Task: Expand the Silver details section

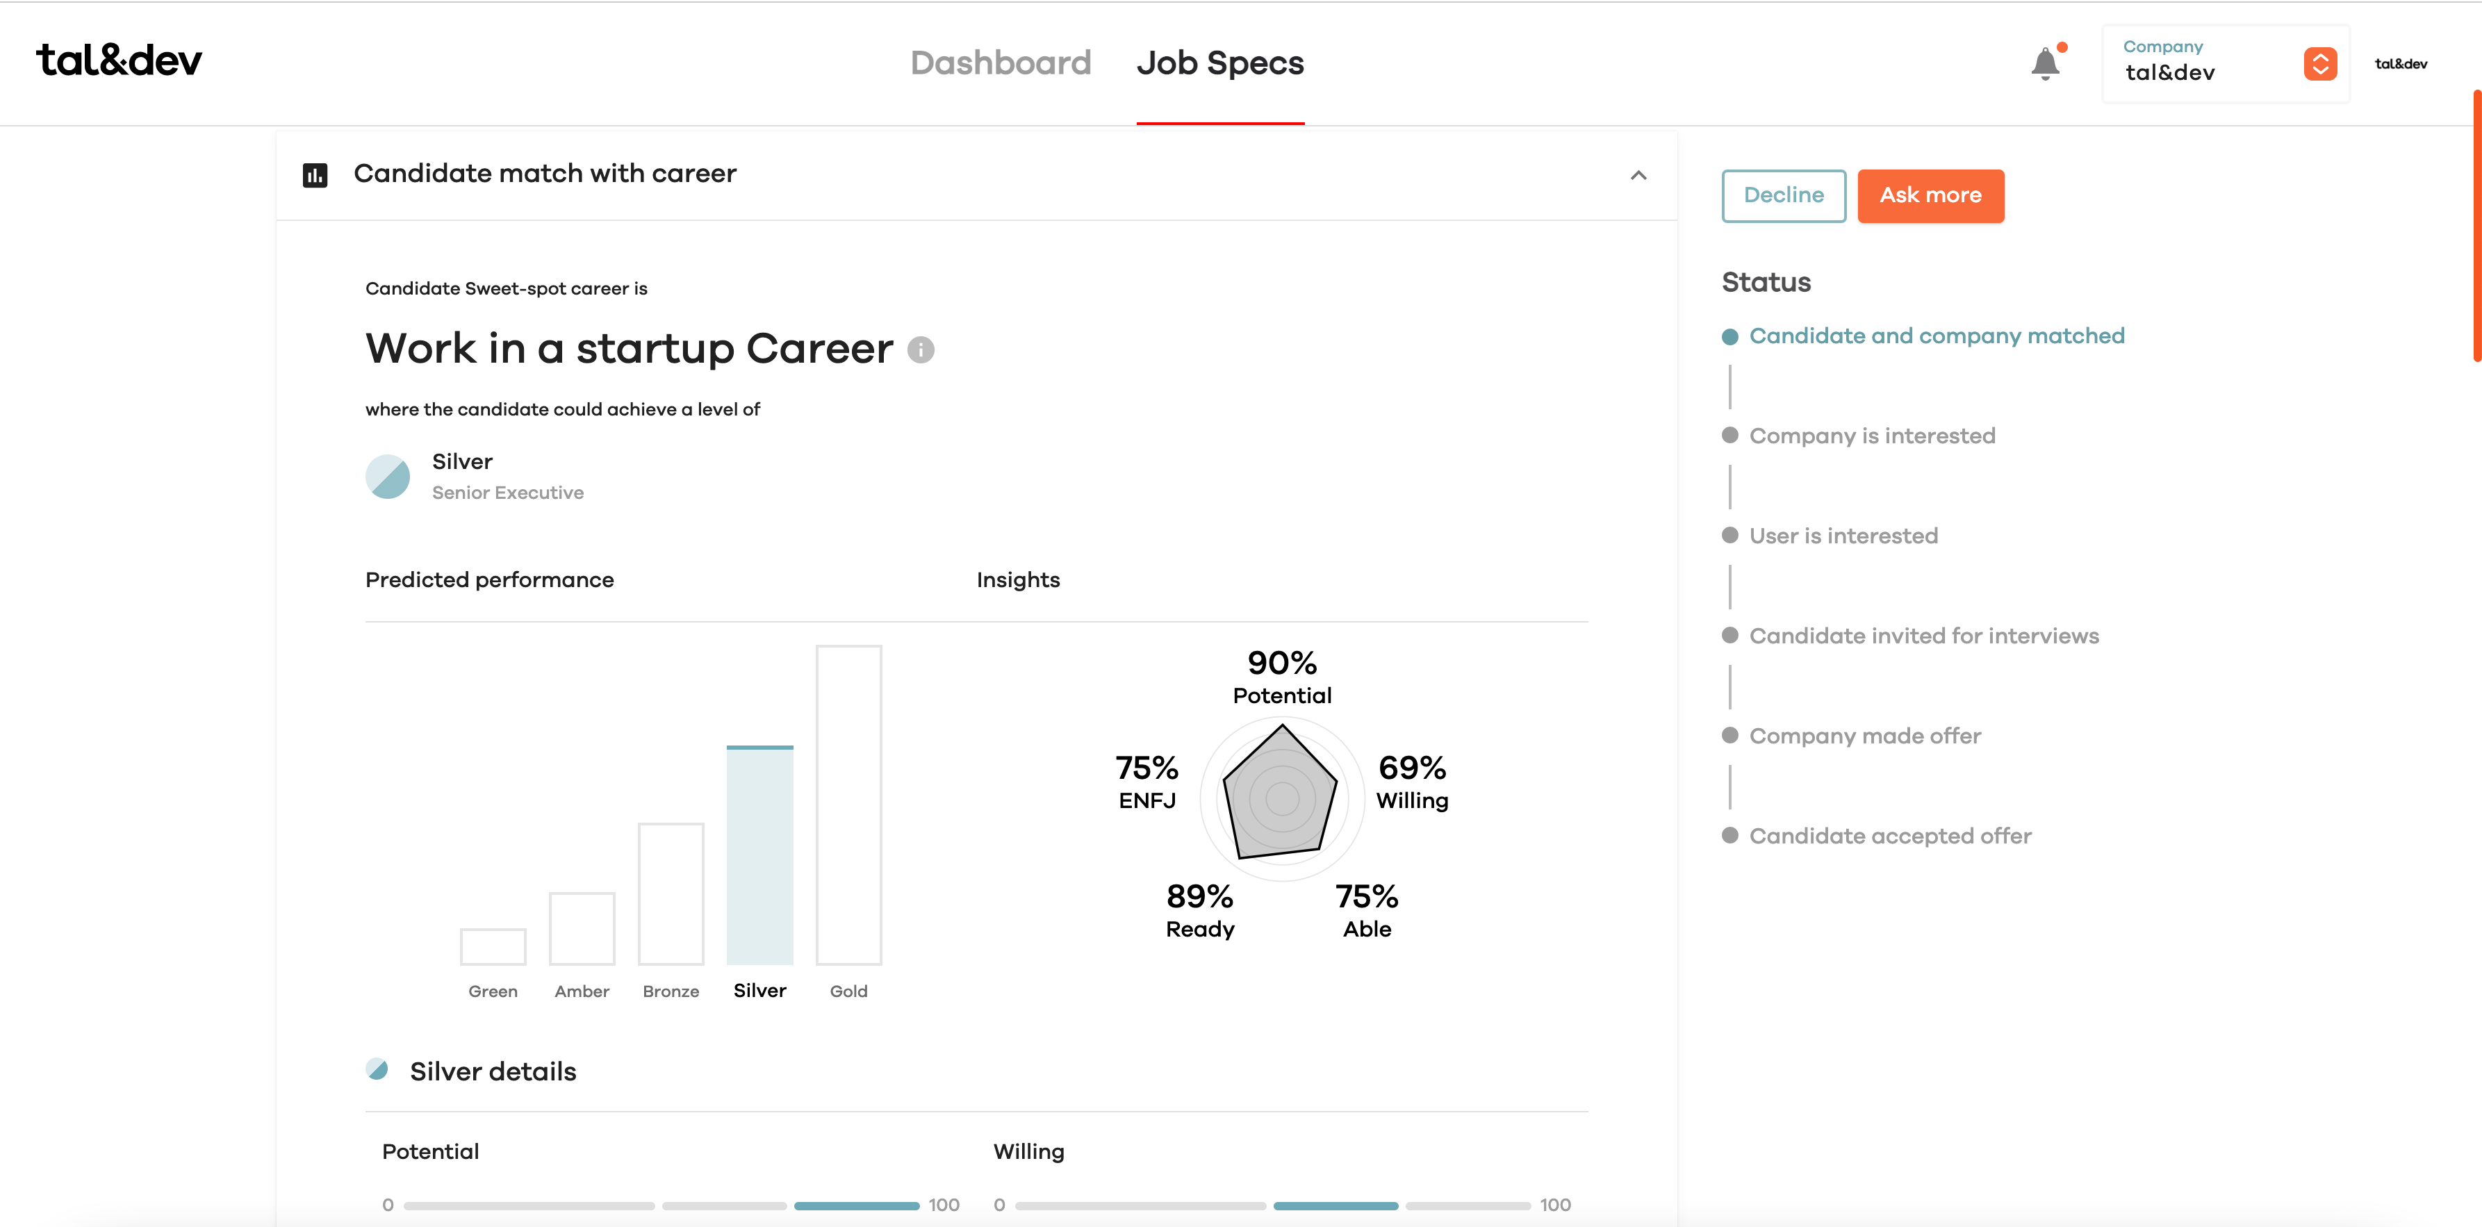Action: coord(491,1070)
